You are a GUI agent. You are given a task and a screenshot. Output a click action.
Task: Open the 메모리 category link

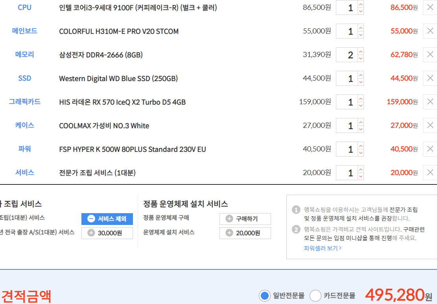coord(24,55)
